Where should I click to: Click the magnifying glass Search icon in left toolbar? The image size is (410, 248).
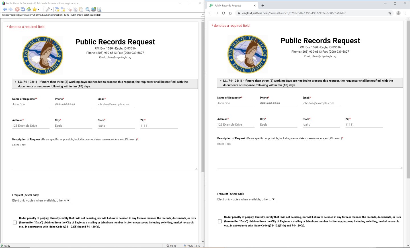pyautogui.click(x=88, y=9)
